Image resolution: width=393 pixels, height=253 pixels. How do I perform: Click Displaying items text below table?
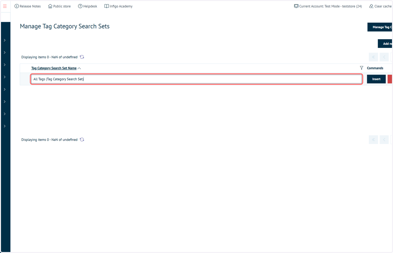tap(49, 140)
